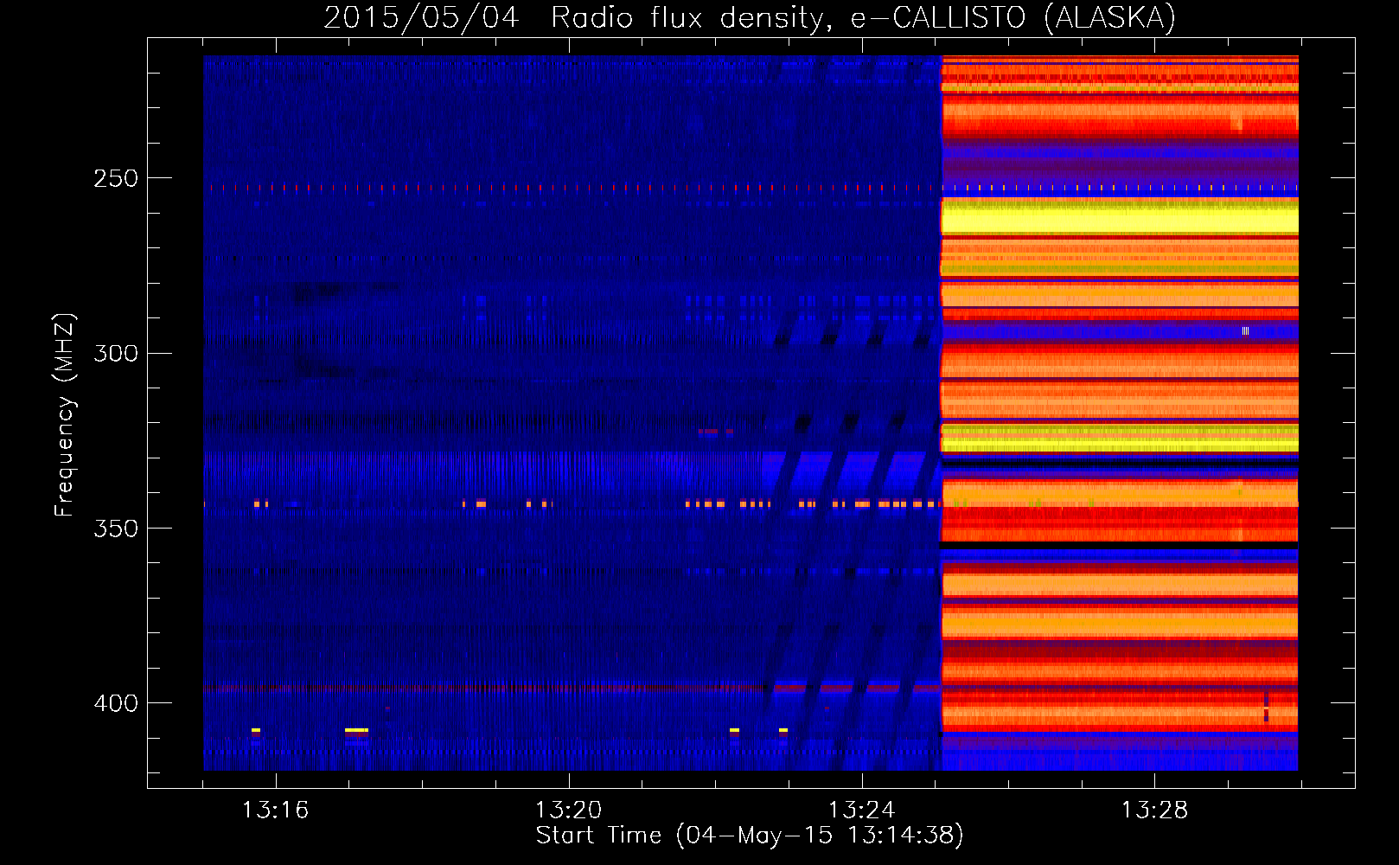Click the 250 frequency tick label

[x=116, y=178]
